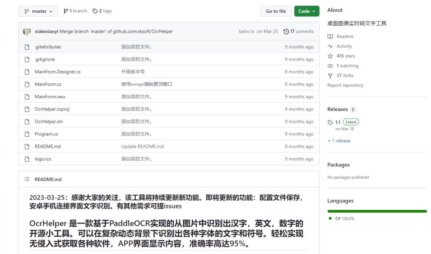Image resolution: width=431 pixels, height=254 pixels.
Task: Open the Activity link
Action: click(344, 46)
